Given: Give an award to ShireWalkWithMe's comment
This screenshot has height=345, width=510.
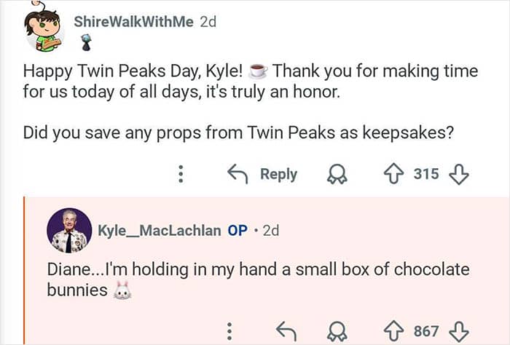Looking at the screenshot, I should point(337,174).
